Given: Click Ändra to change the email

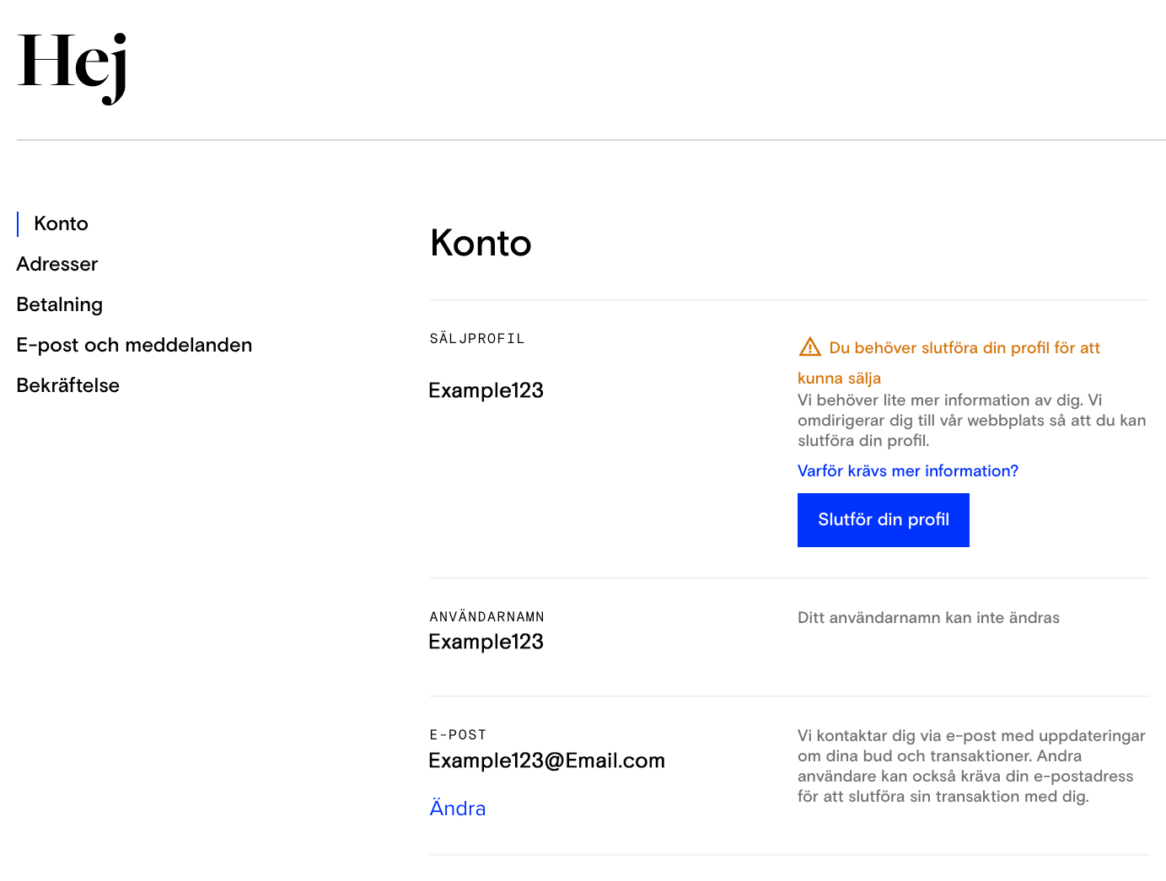Looking at the screenshot, I should pos(457,808).
